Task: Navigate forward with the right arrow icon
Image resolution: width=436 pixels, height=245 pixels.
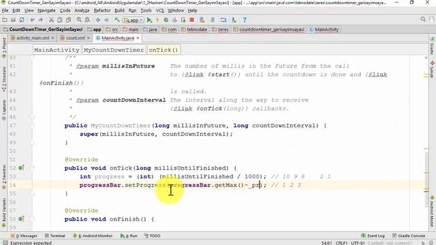Action: tap(106, 20)
